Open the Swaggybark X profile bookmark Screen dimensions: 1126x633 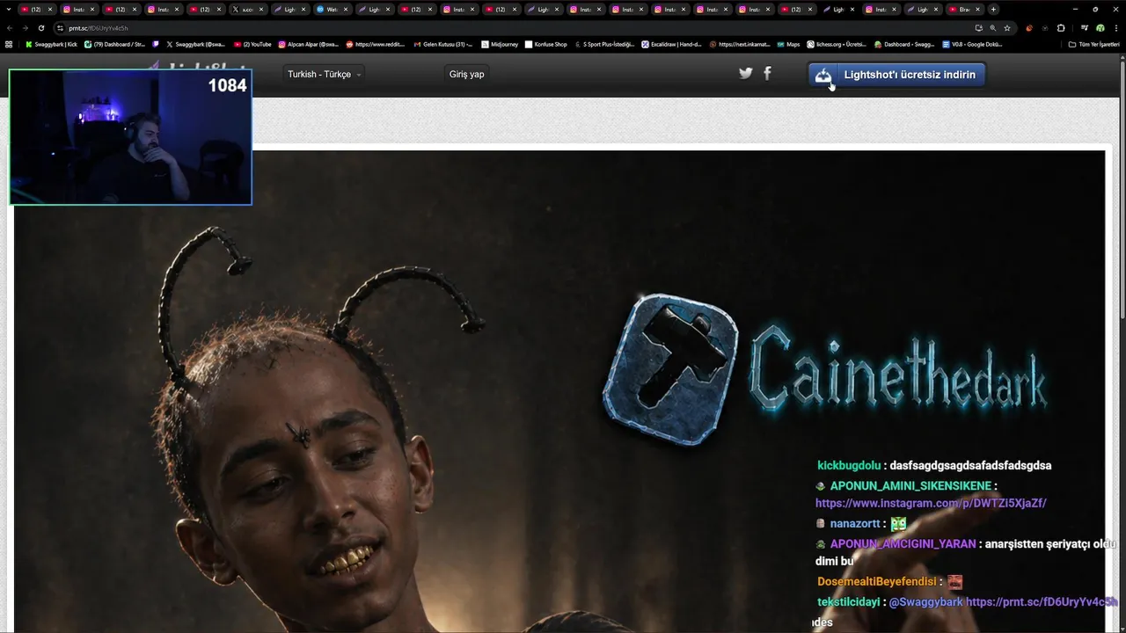(195, 44)
